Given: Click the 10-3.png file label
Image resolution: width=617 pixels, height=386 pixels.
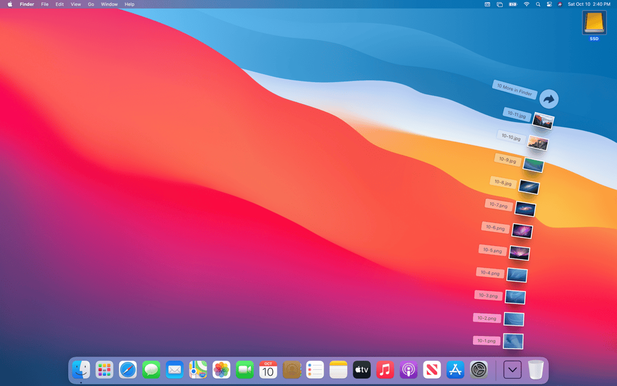Looking at the screenshot, I should click(488, 295).
